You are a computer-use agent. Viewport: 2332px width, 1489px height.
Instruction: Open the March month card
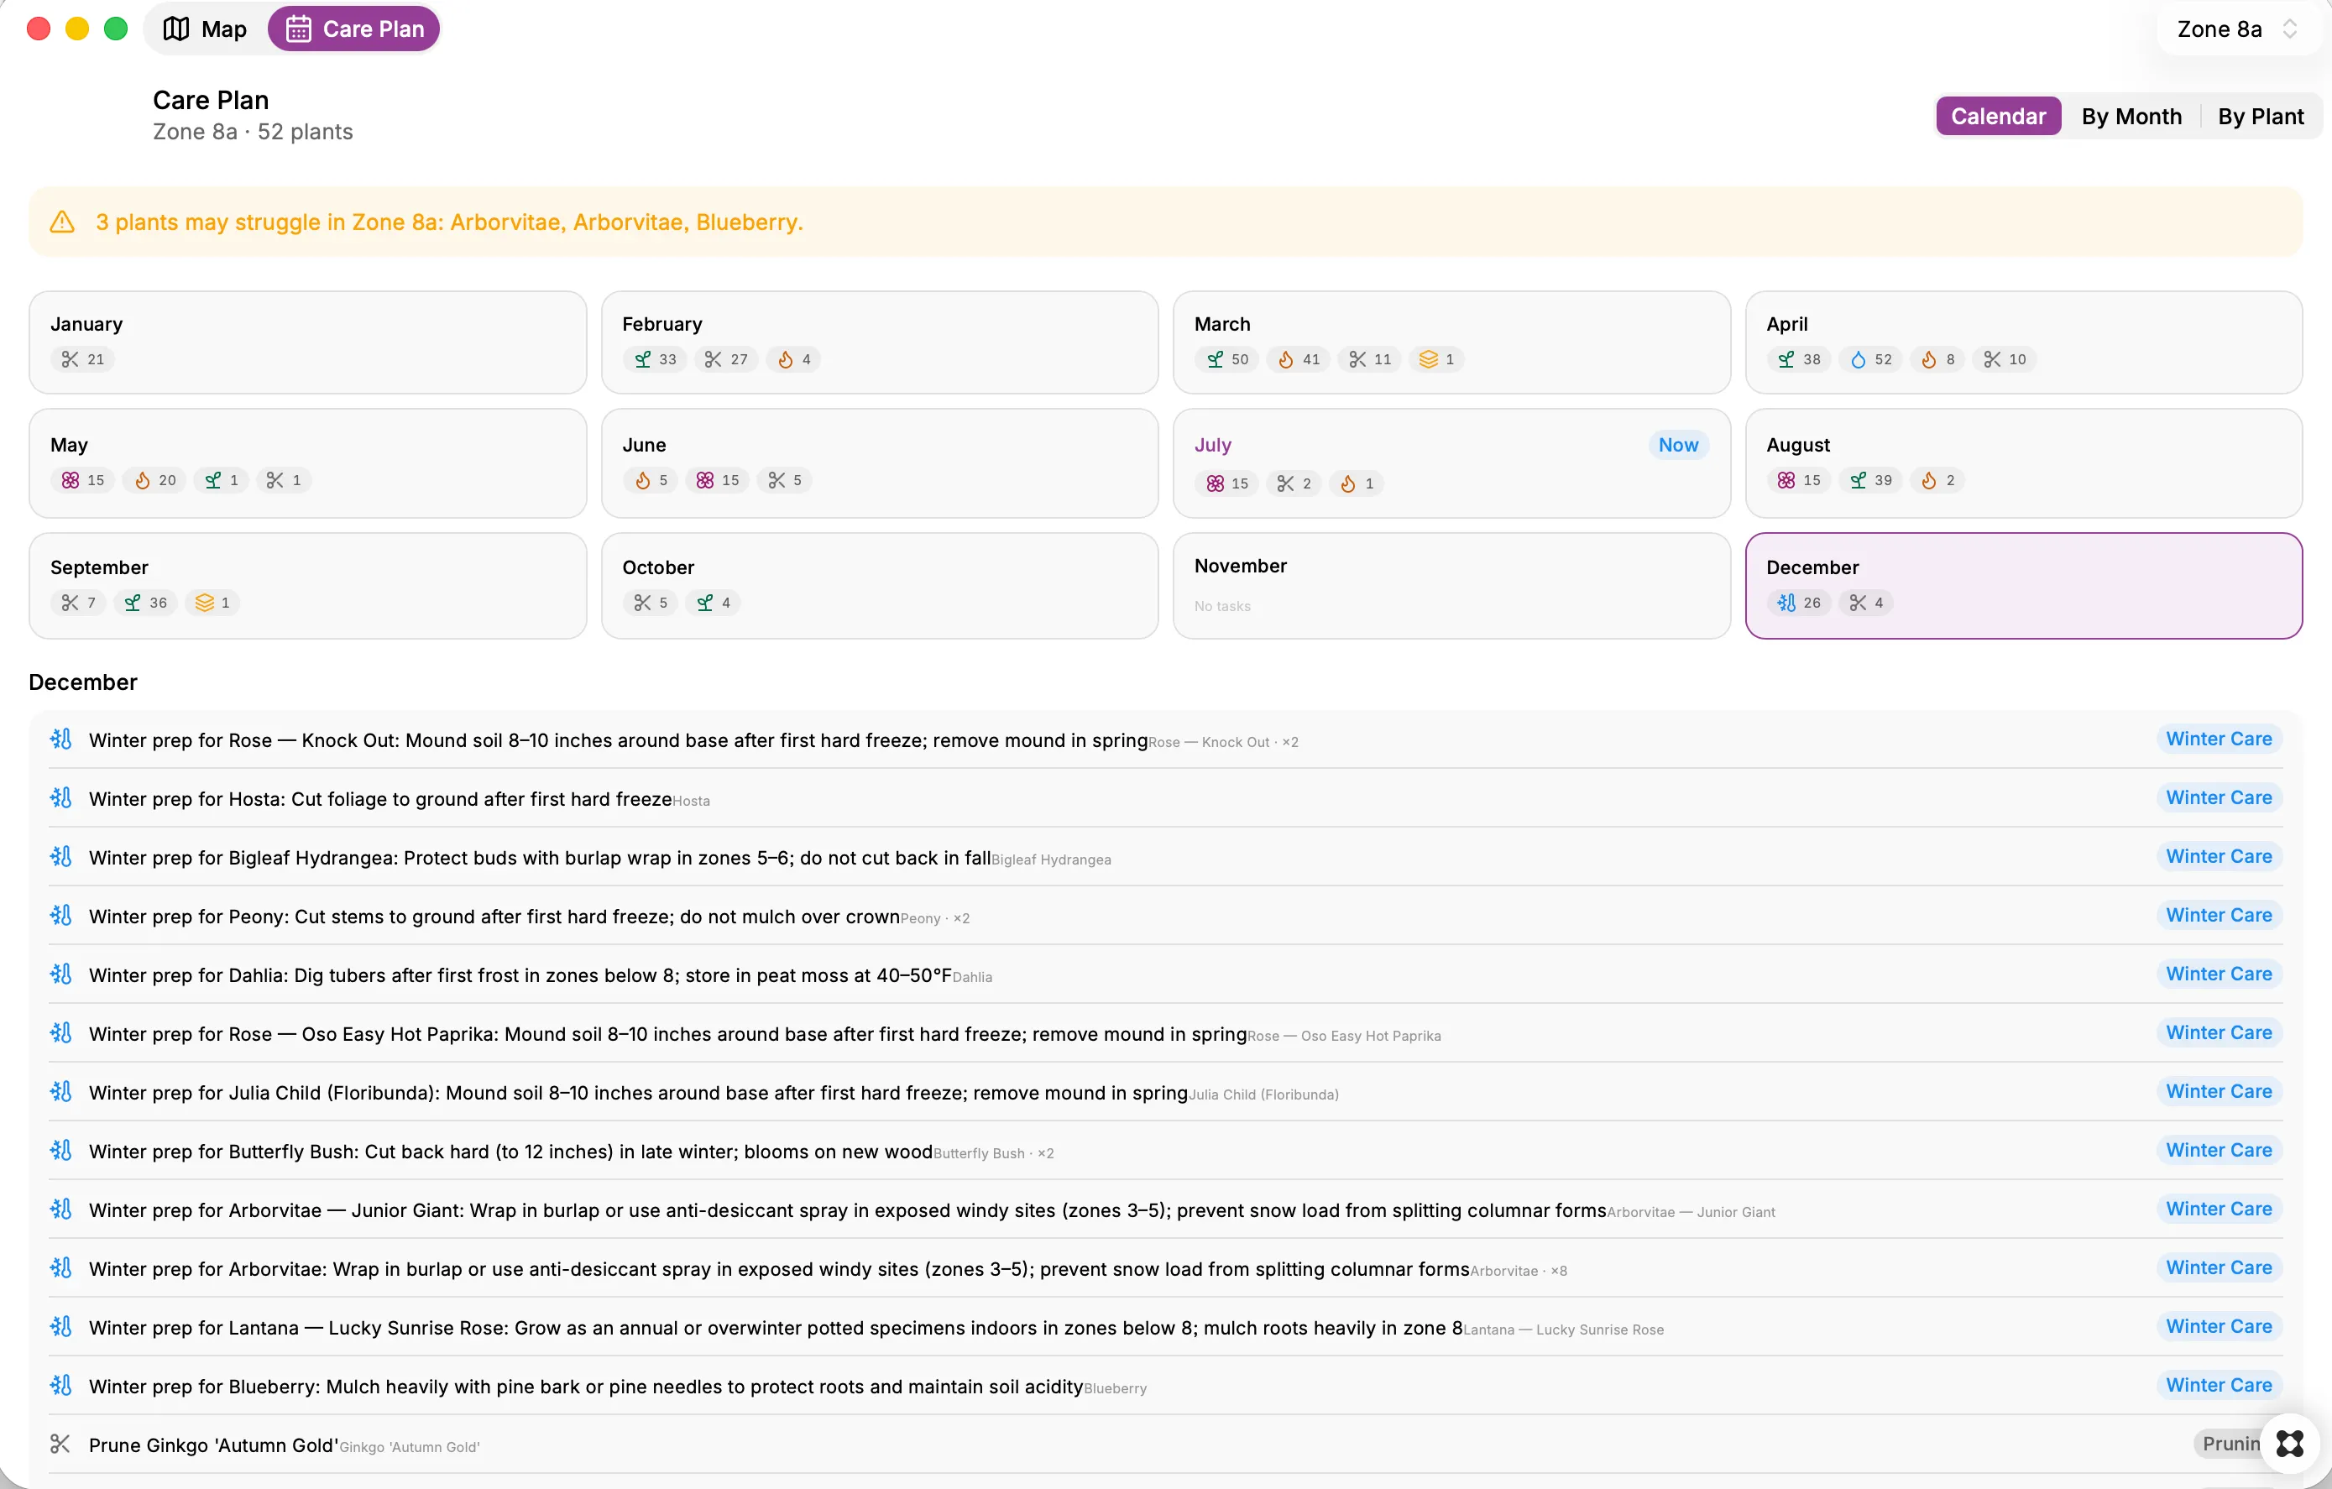pyautogui.click(x=1451, y=342)
